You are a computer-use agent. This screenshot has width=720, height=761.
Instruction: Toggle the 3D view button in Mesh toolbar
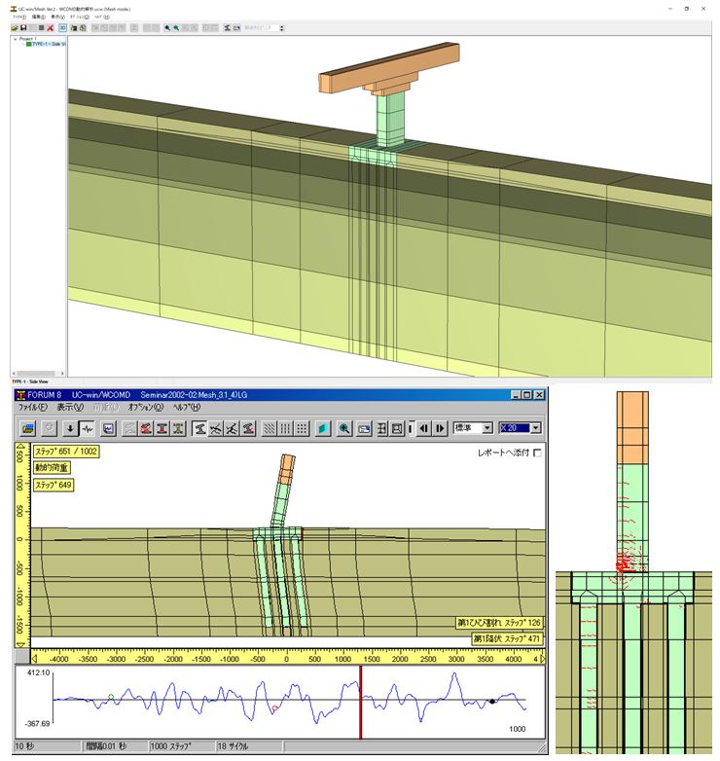pos(62,28)
